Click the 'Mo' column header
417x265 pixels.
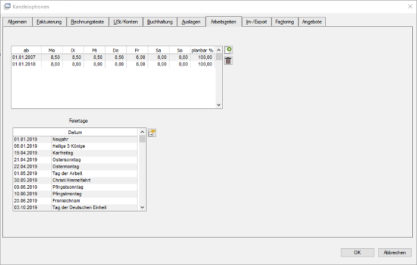pos(52,50)
